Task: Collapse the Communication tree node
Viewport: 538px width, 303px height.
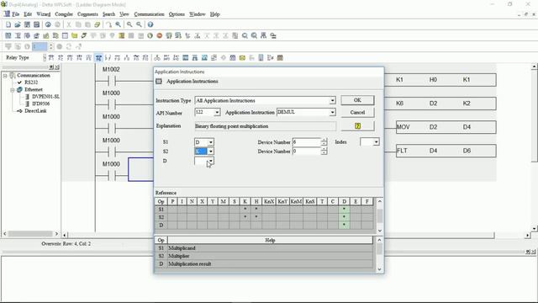Action: [x=5, y=75]
